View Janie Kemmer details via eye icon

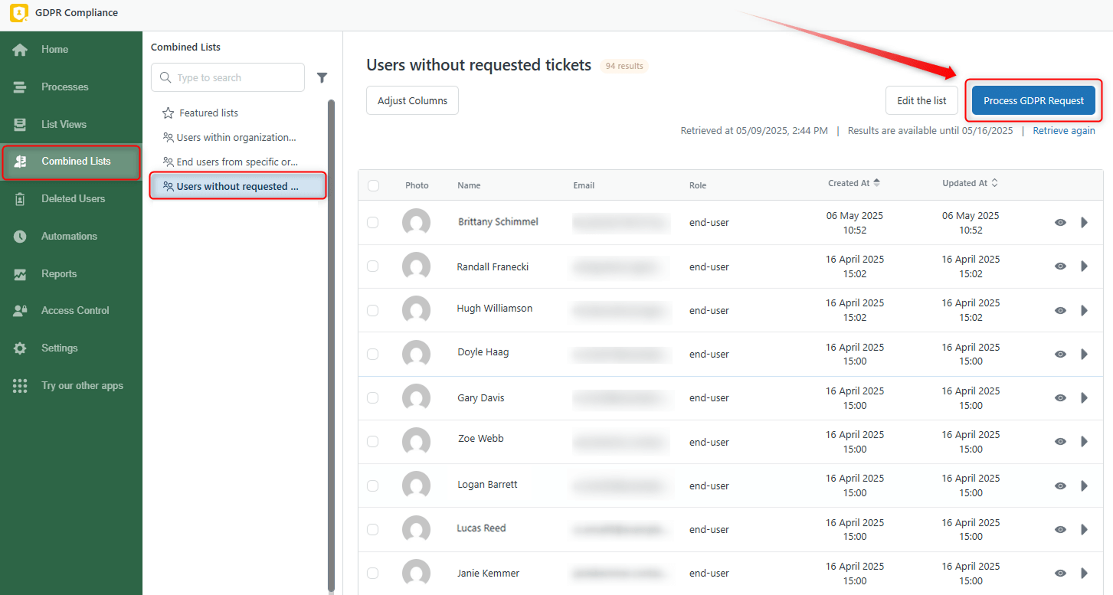pos(1060,573)
